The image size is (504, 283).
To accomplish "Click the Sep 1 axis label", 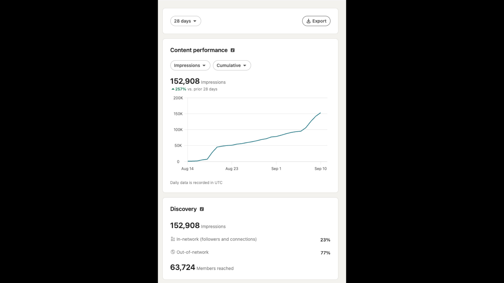I will click(276, 168).
